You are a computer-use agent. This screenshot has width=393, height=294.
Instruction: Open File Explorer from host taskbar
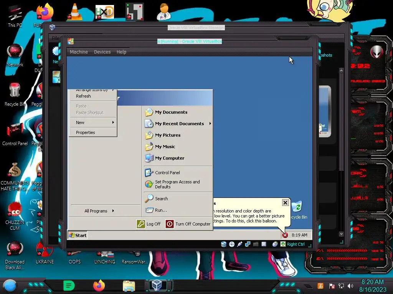pos(129,286)
